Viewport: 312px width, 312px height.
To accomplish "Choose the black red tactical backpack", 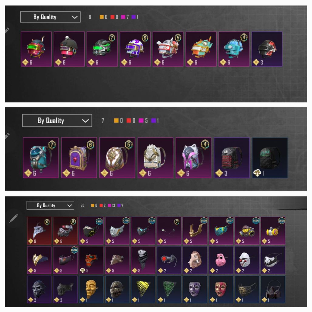I will (232, 158).
